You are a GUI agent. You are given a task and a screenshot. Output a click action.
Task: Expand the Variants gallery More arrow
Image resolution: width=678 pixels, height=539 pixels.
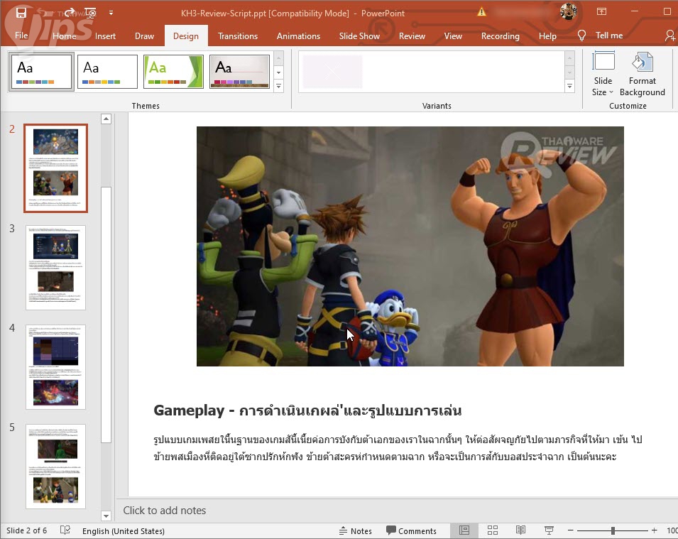click(x=569, y=86)
